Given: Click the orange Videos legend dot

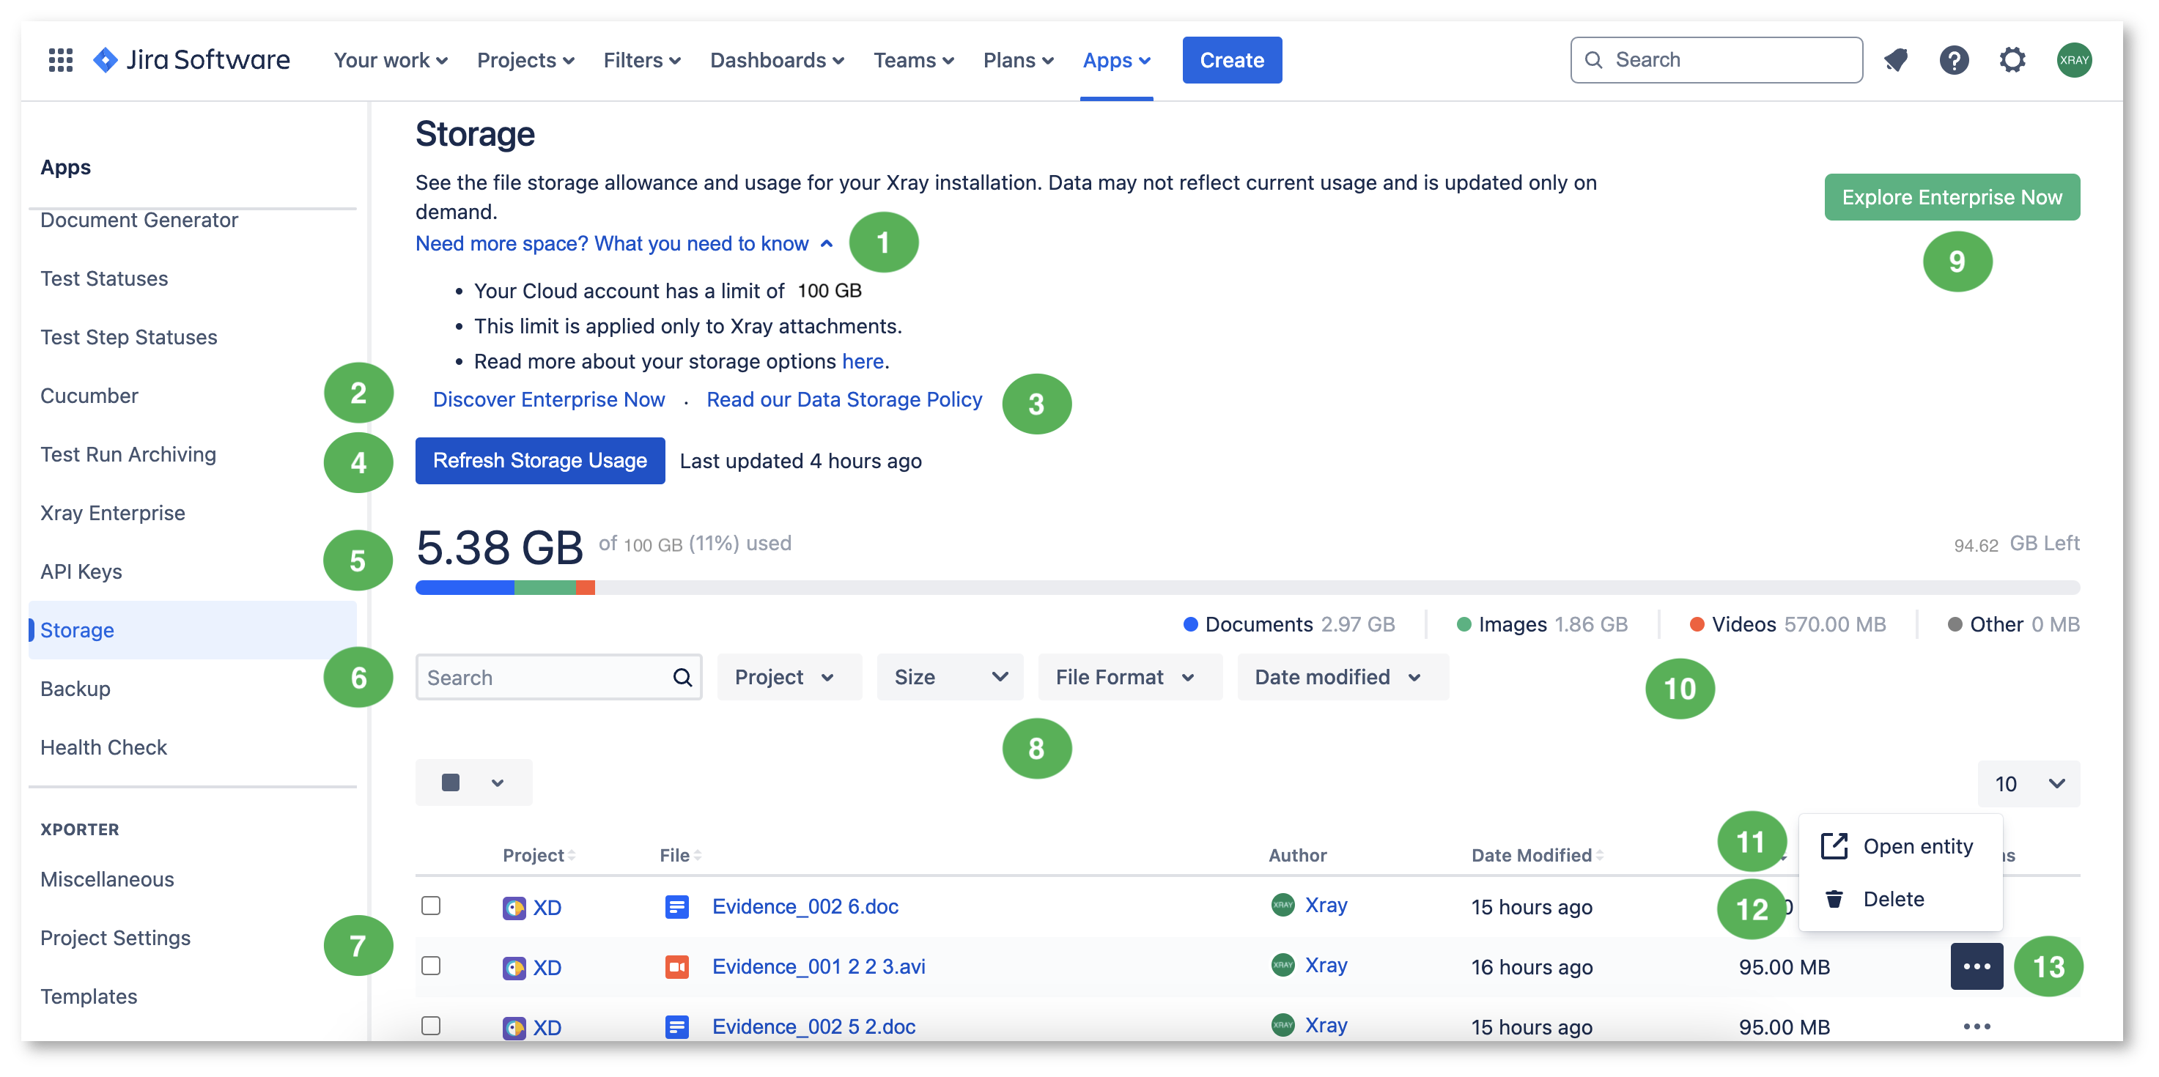Looking at the screenshot, I should pos(1697,624).
